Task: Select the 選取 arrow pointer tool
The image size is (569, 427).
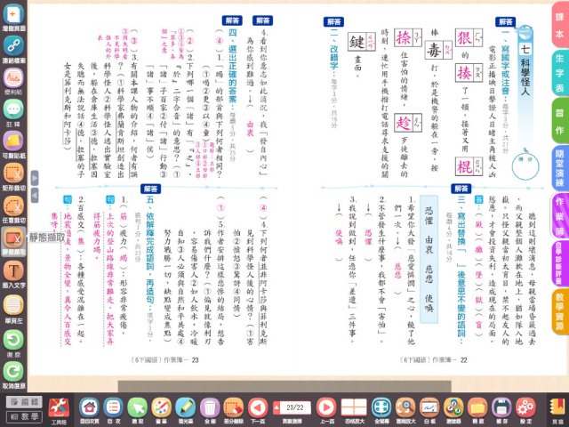Action: [x=137, y=406]
